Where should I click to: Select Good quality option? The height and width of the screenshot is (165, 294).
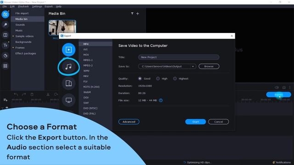click(x=140, y=78)
